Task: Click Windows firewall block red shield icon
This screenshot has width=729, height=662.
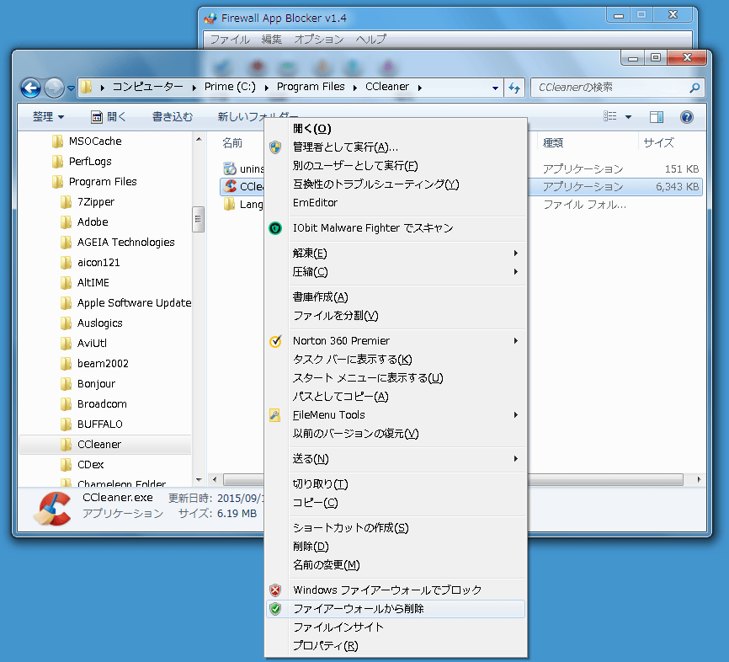Action: 275,590
